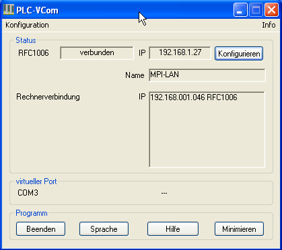Open the Sprache language dialog
The image size is (282, 250).
104,229
